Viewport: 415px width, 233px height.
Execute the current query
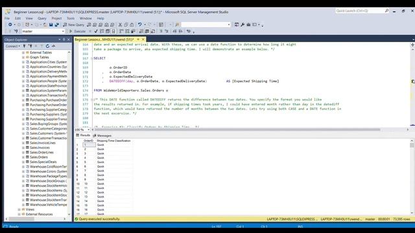(x=77, y=31)
